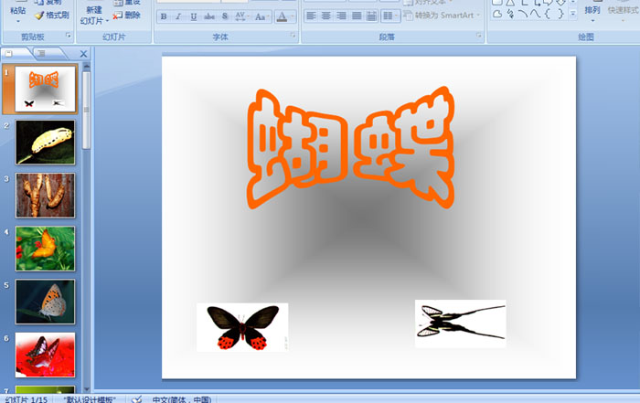Select the cloud shape
This screenshot has height=403, width=640.
coord(497,15)
